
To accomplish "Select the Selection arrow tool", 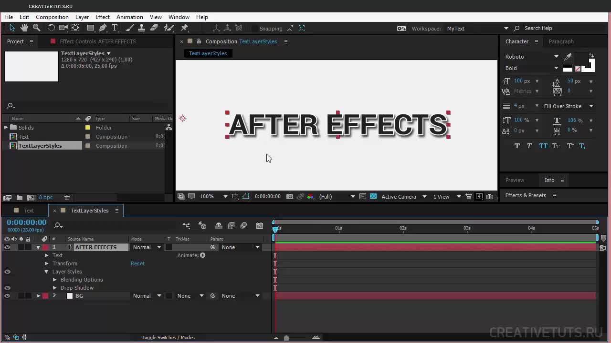I will tap(12, 28).
